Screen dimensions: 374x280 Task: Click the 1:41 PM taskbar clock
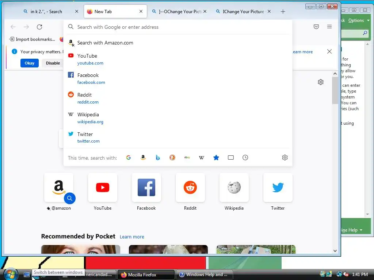click(360, 274)
